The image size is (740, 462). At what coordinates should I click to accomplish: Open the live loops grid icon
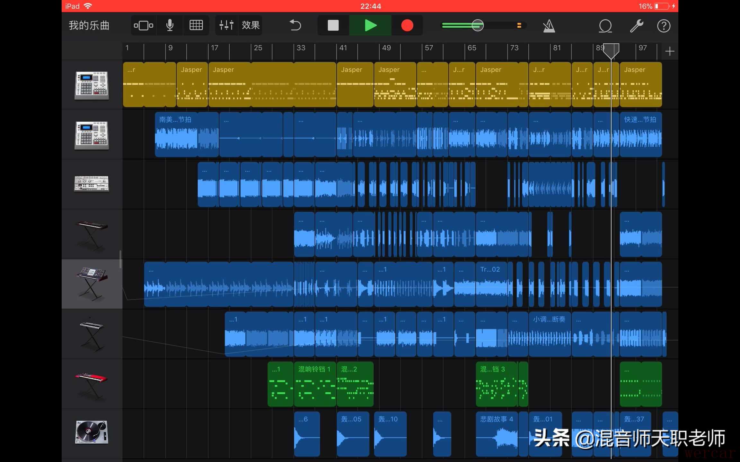196,25
